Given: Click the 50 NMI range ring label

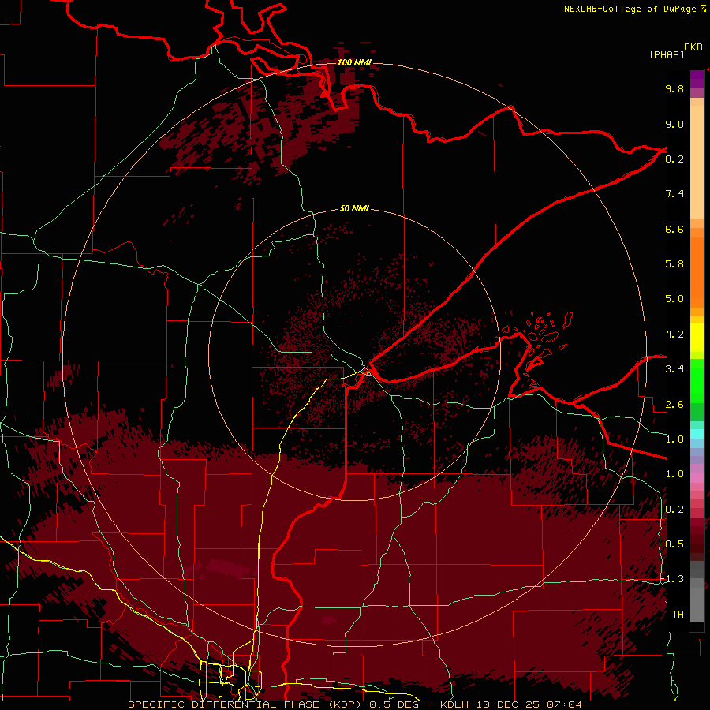Looking at the screenshot, I should point(354,208).
